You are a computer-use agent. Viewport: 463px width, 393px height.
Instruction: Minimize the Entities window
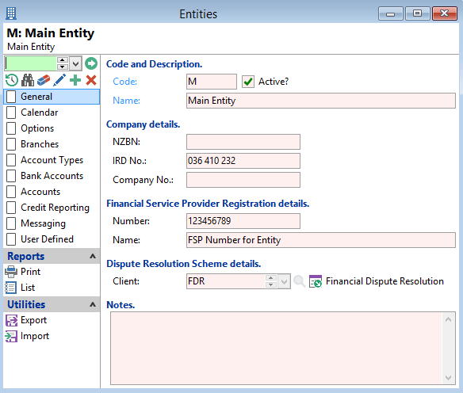coord(390,13)
